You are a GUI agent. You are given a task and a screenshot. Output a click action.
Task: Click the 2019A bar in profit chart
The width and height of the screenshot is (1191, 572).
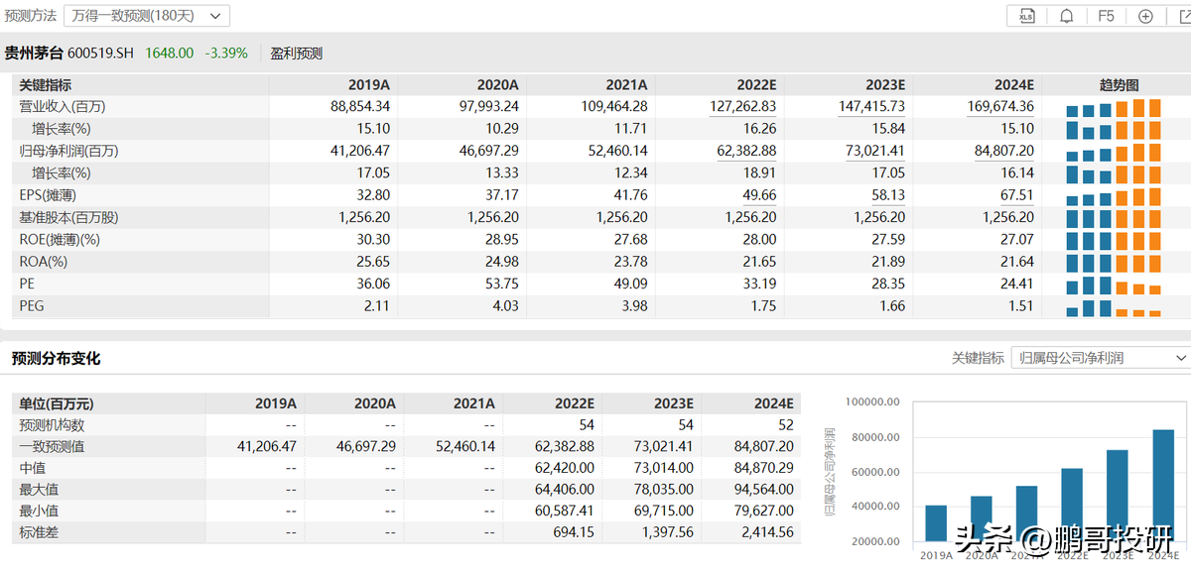pyautogui.click(x=935, y=524)
